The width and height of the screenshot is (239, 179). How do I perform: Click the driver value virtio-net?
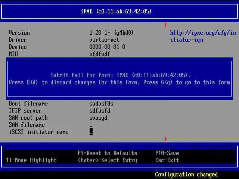coord(104,40)
